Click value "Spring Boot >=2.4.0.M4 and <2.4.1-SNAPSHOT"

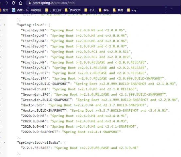pos(93,127)
